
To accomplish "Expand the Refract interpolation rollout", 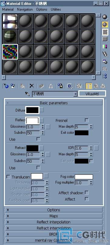I will click(x=54, y=228).
